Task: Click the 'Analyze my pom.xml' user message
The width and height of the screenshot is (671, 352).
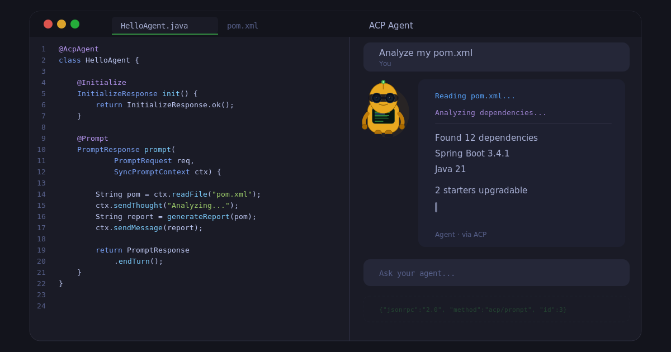Action: coord(426,53)
